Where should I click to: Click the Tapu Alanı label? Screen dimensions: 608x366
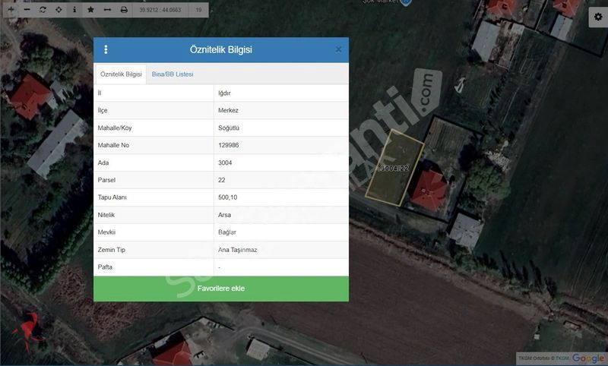[x=112, y=197]
